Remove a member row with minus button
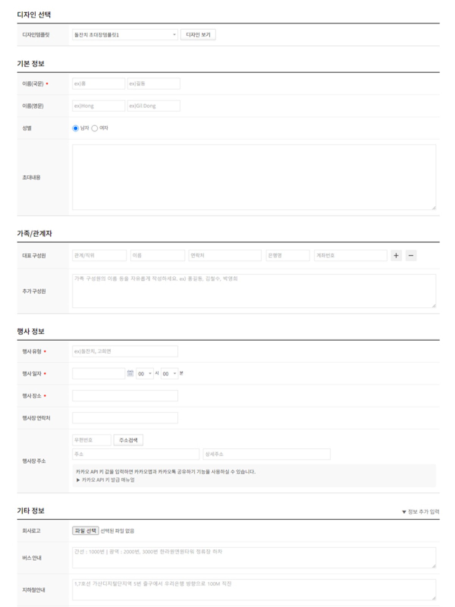 tap(411, 255)
